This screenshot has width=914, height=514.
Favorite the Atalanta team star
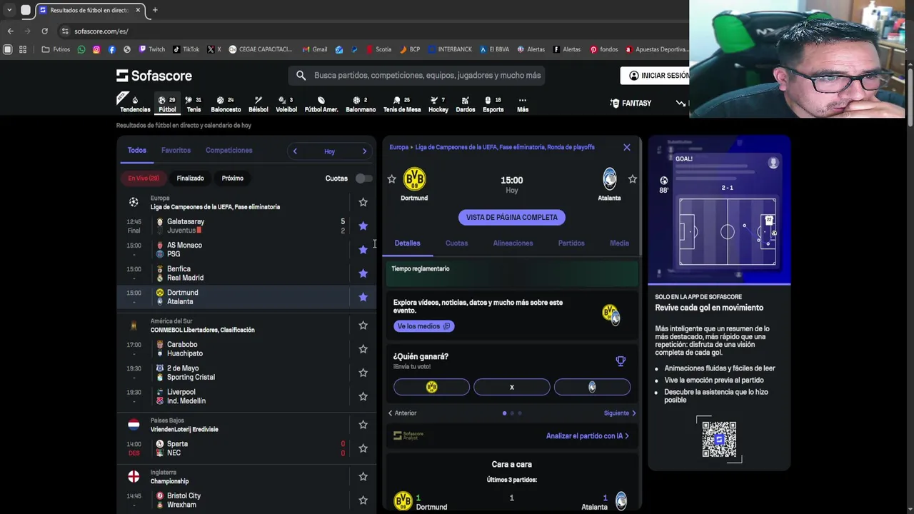tap(632, 179)
